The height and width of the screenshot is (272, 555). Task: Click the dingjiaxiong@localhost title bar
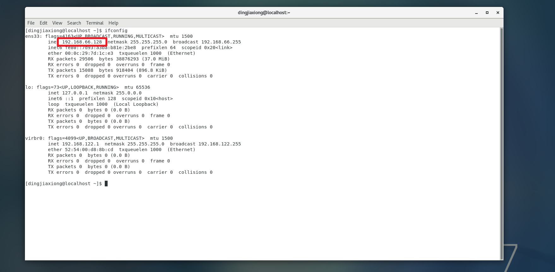(264, 13)
